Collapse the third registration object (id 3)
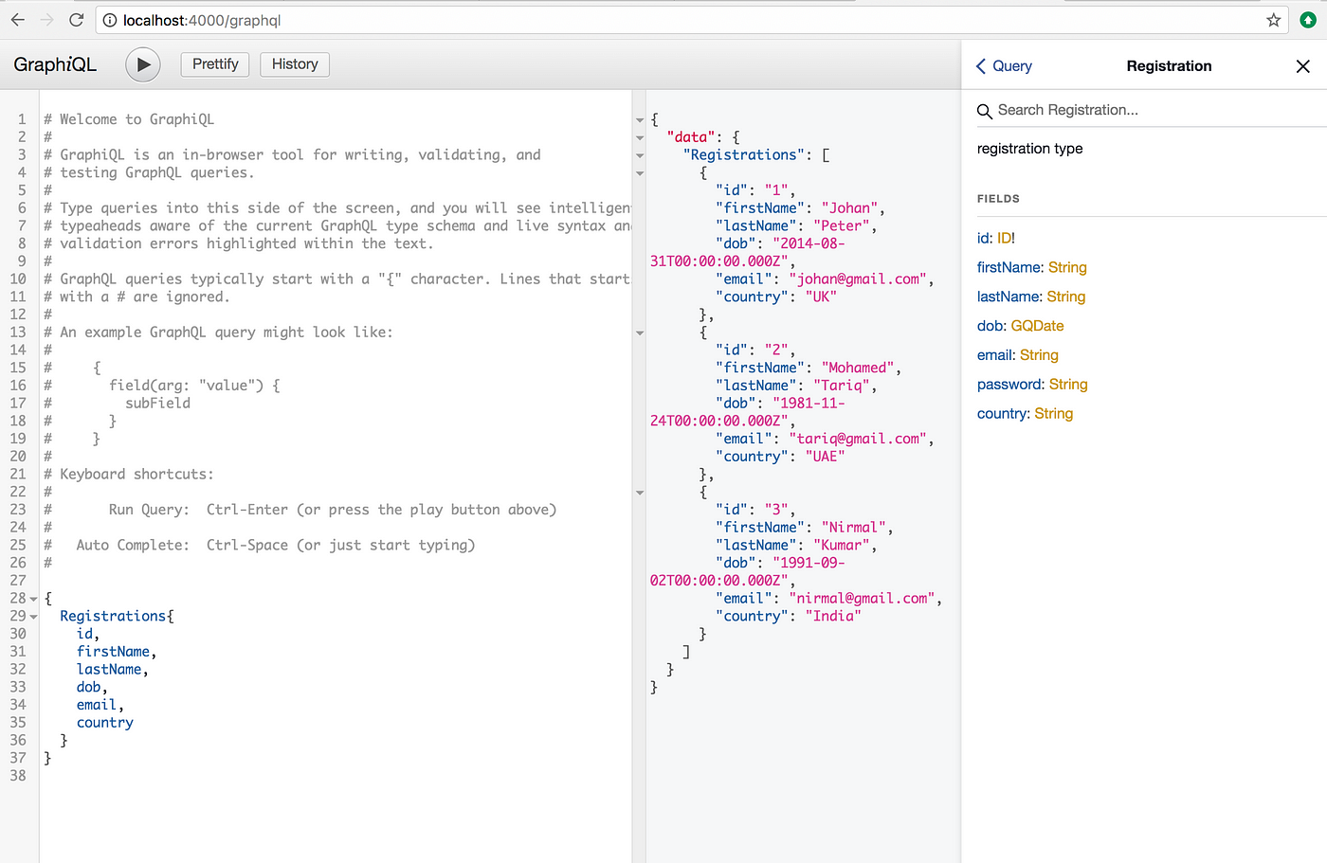This screenshot has height=863, width=1327. [x=640, y=493]
